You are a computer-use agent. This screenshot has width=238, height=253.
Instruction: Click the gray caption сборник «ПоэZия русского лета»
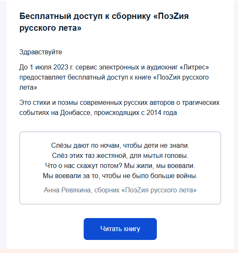click(x=145, y=190)
